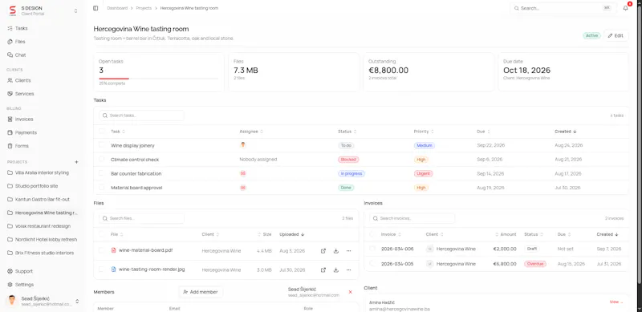The width and height of the screenshot is (642, 312).
Task: Download wine-material-board.pdf
Action: [335, 251]
